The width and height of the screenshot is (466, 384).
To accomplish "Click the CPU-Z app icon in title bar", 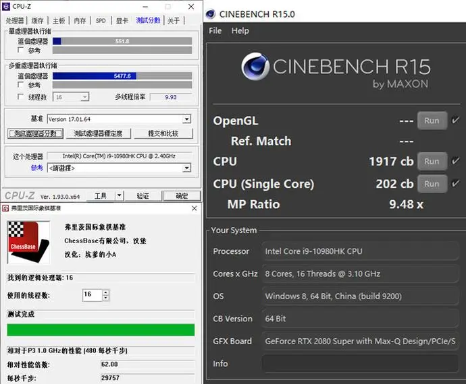I will [6, 6].
